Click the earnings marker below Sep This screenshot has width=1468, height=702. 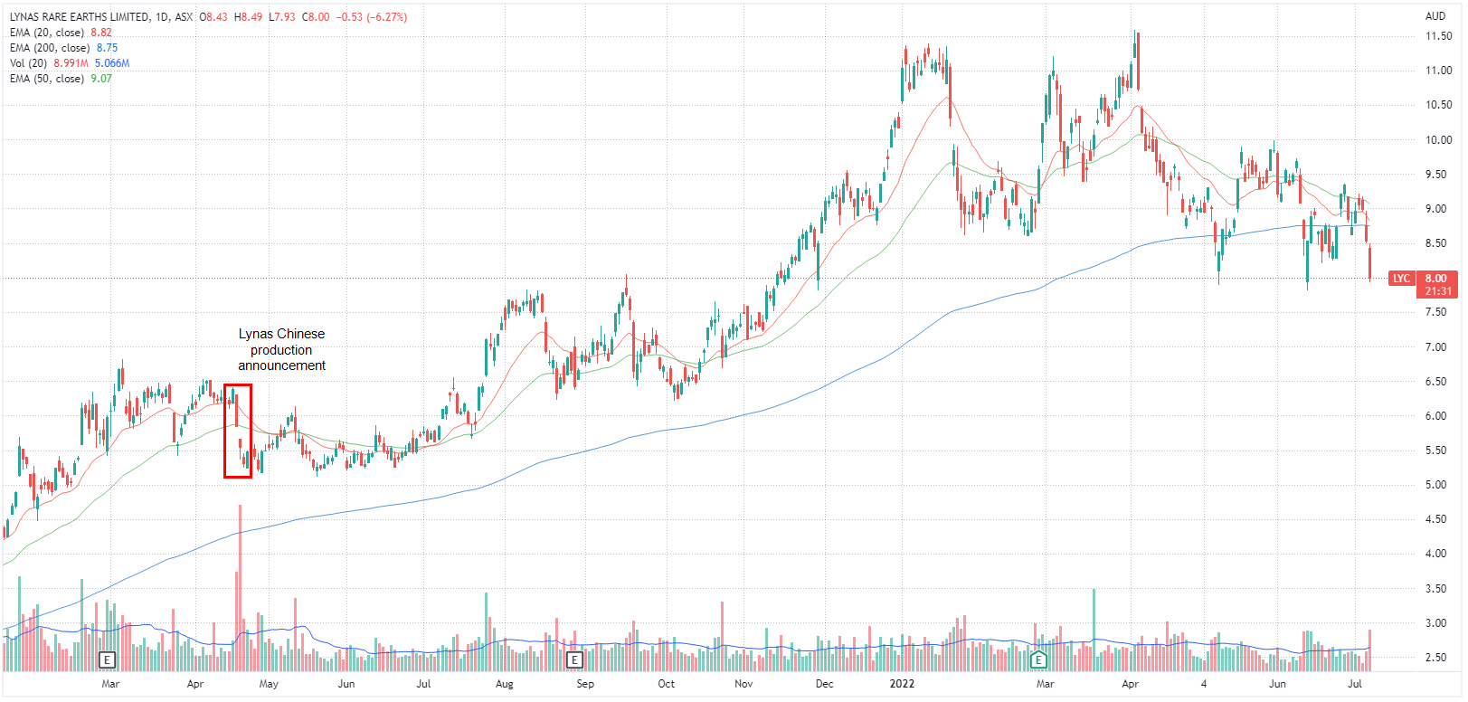click(x=574, y=659)
